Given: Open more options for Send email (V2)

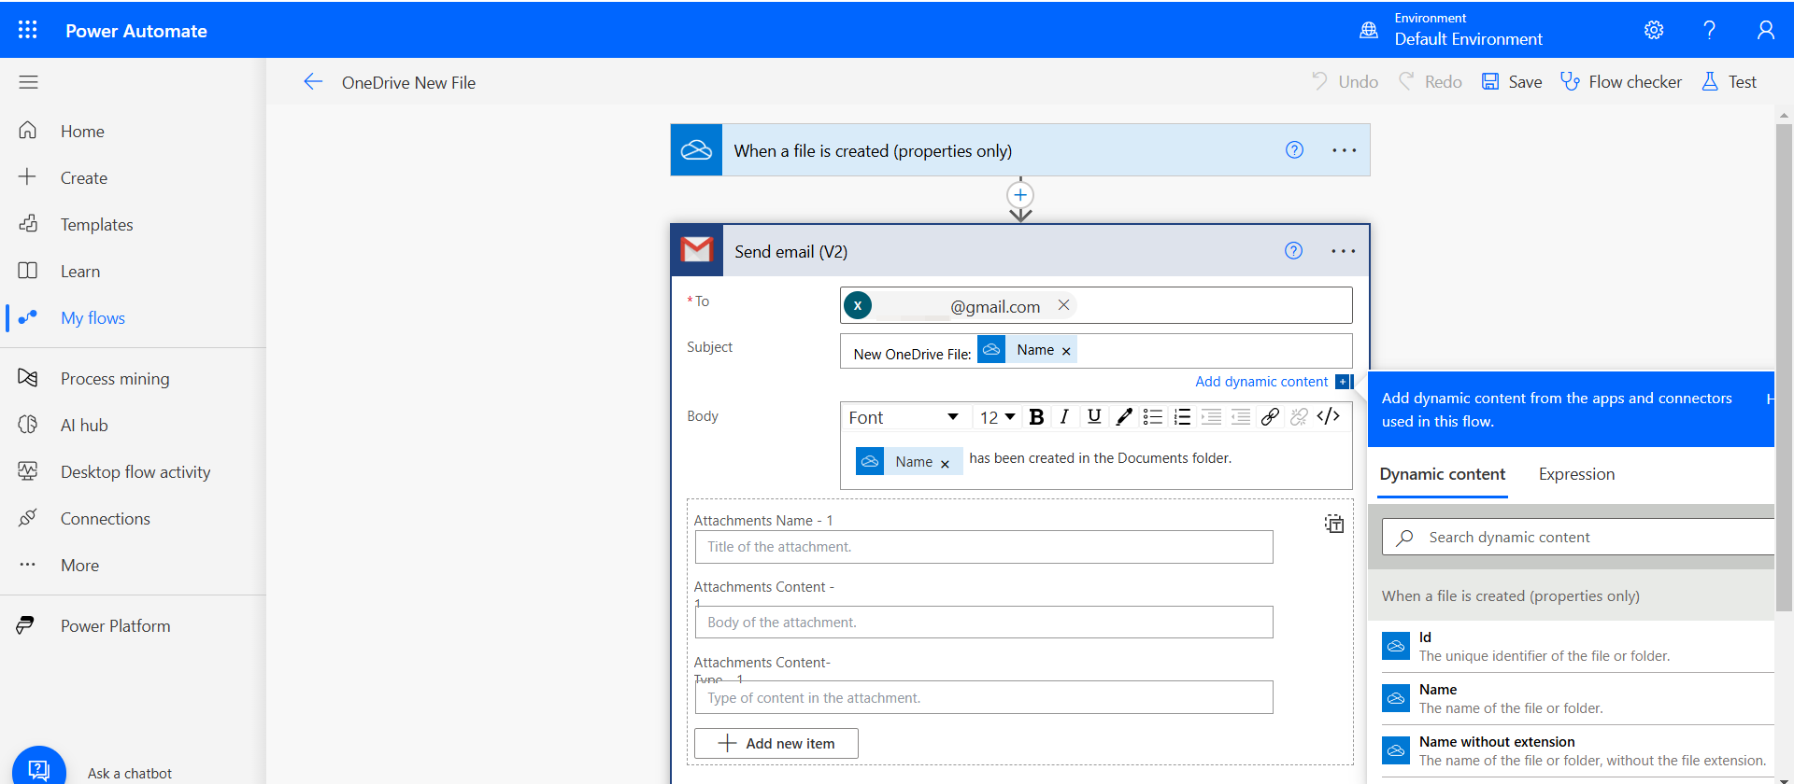Looking at the screenshot, I should 1344,250.
